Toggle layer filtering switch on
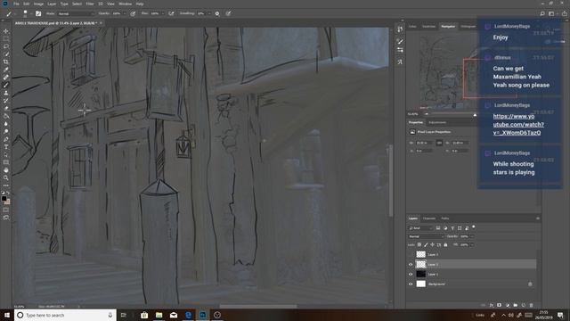This screenshot has width=570, height=321. [474, 227]
